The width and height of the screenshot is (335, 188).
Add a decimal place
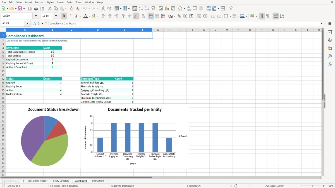point(199,16)
